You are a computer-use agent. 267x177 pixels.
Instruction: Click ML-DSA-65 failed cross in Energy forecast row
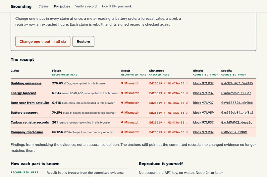point(187,93)
